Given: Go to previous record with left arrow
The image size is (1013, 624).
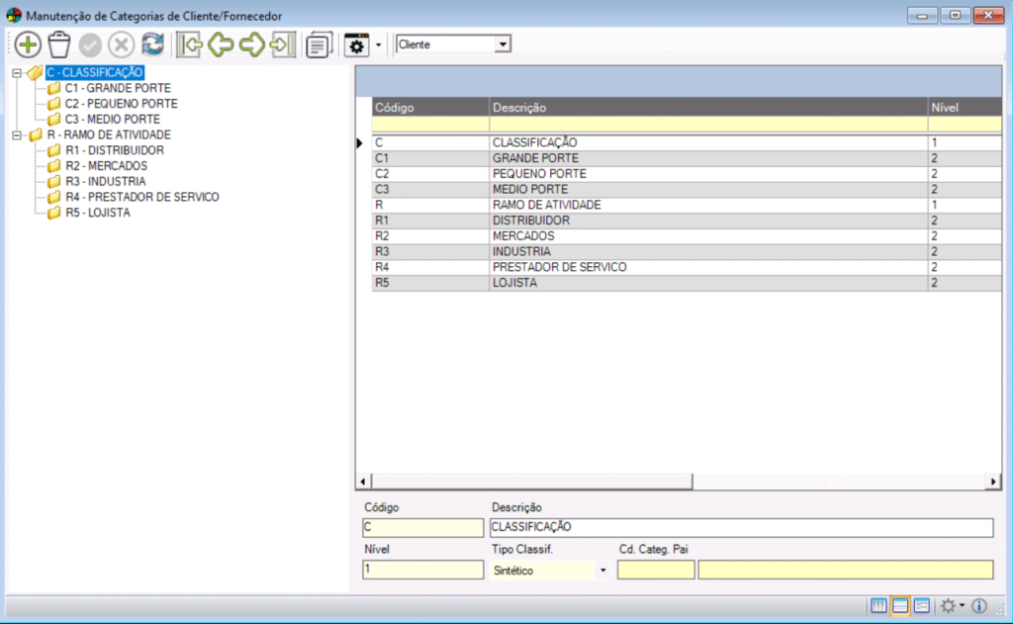Looking at the screenshot, I should coord(220,45).
